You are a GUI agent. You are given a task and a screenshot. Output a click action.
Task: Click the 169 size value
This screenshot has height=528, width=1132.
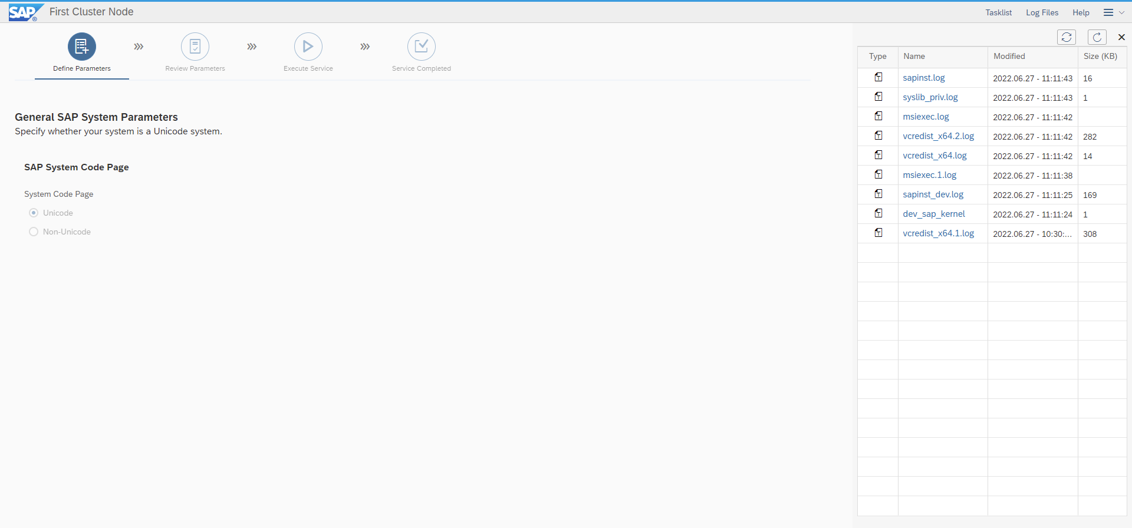coord(1090,195)
